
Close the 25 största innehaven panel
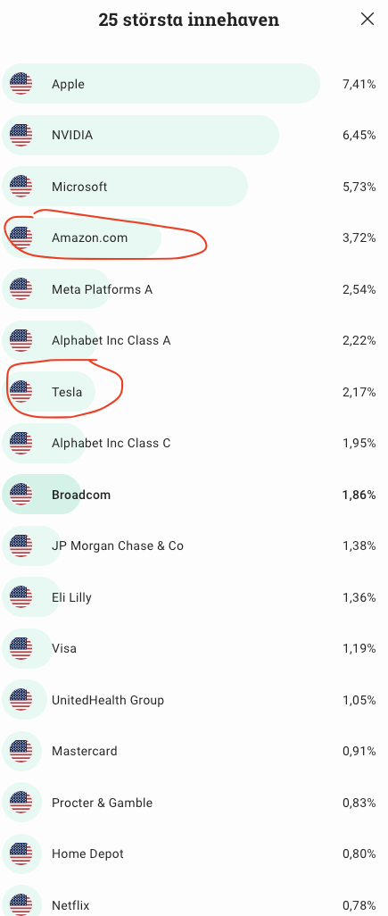[x=367, y=19]
